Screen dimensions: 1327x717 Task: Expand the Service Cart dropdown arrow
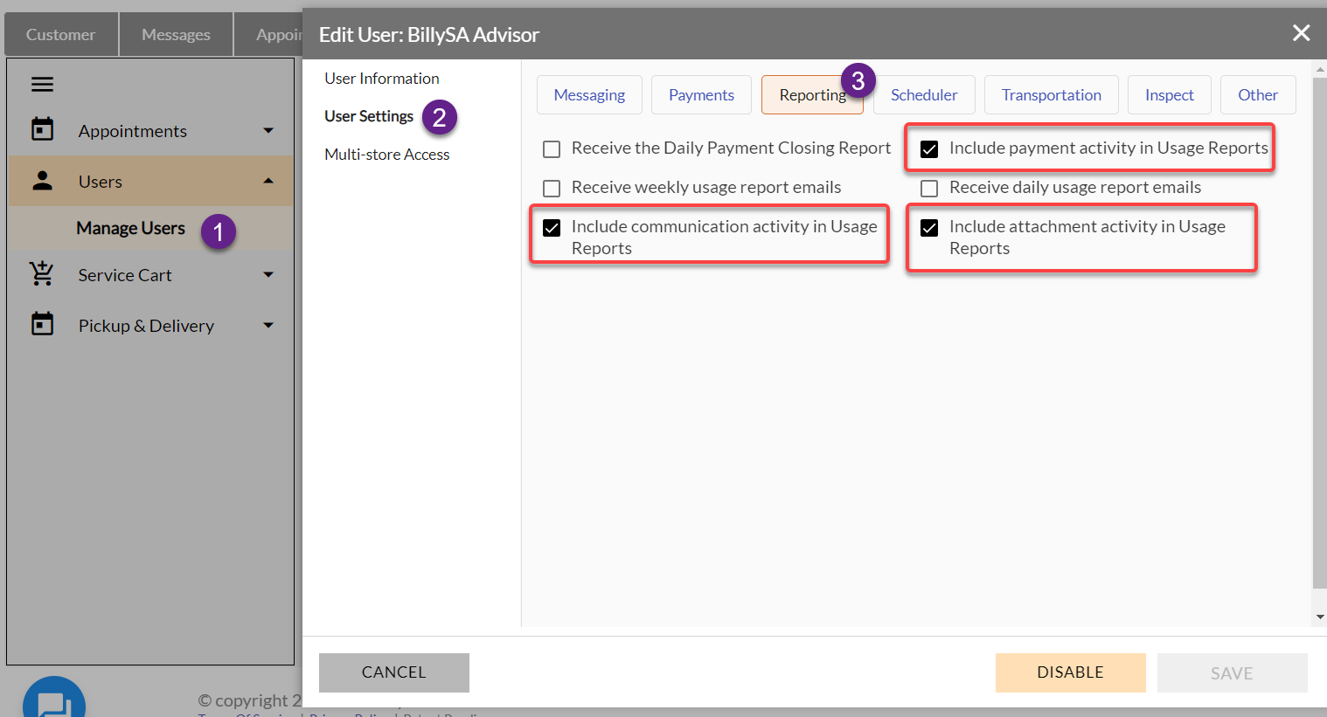click(x=268, y=274)
